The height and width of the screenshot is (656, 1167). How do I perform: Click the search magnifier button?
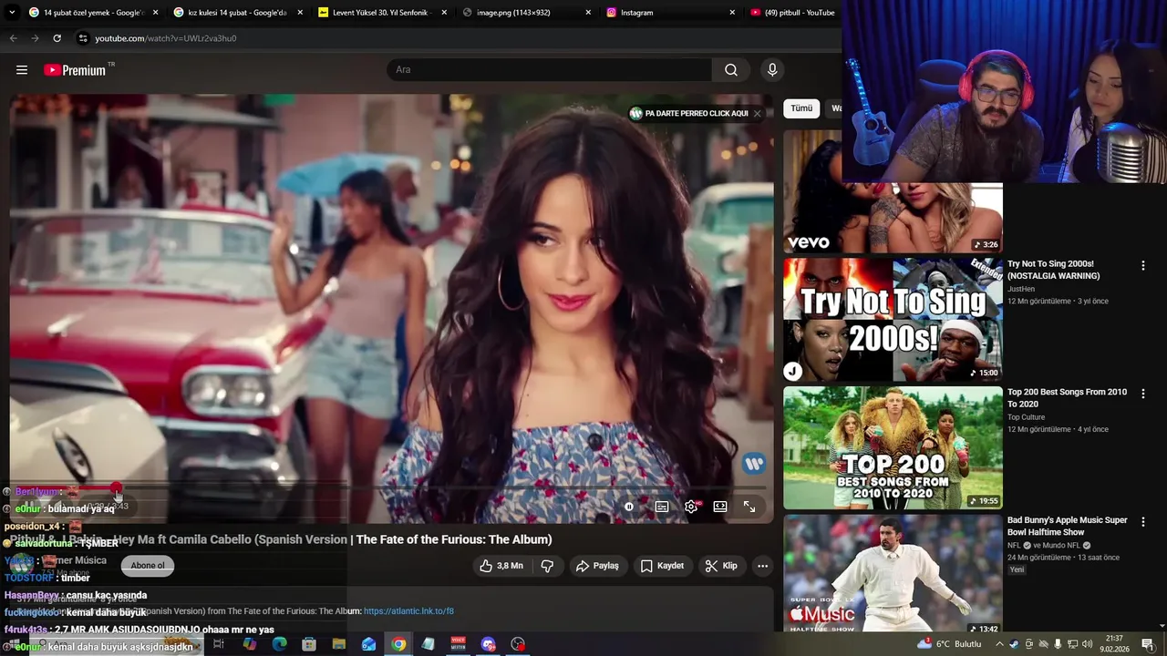pos(731,70)
